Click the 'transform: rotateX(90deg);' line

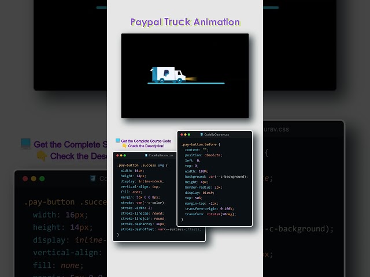pos(210,214)
